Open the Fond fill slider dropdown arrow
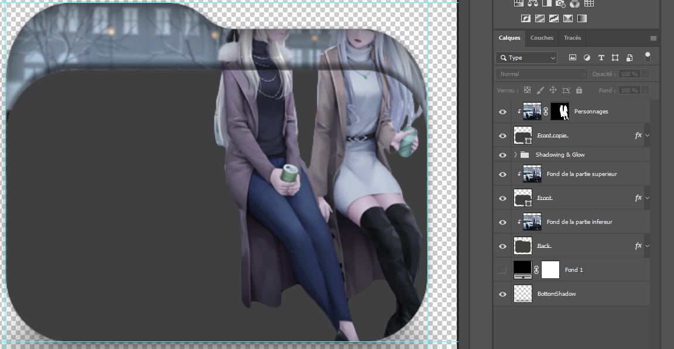Screen dimensions: 674x349 (x=646, y=91)
